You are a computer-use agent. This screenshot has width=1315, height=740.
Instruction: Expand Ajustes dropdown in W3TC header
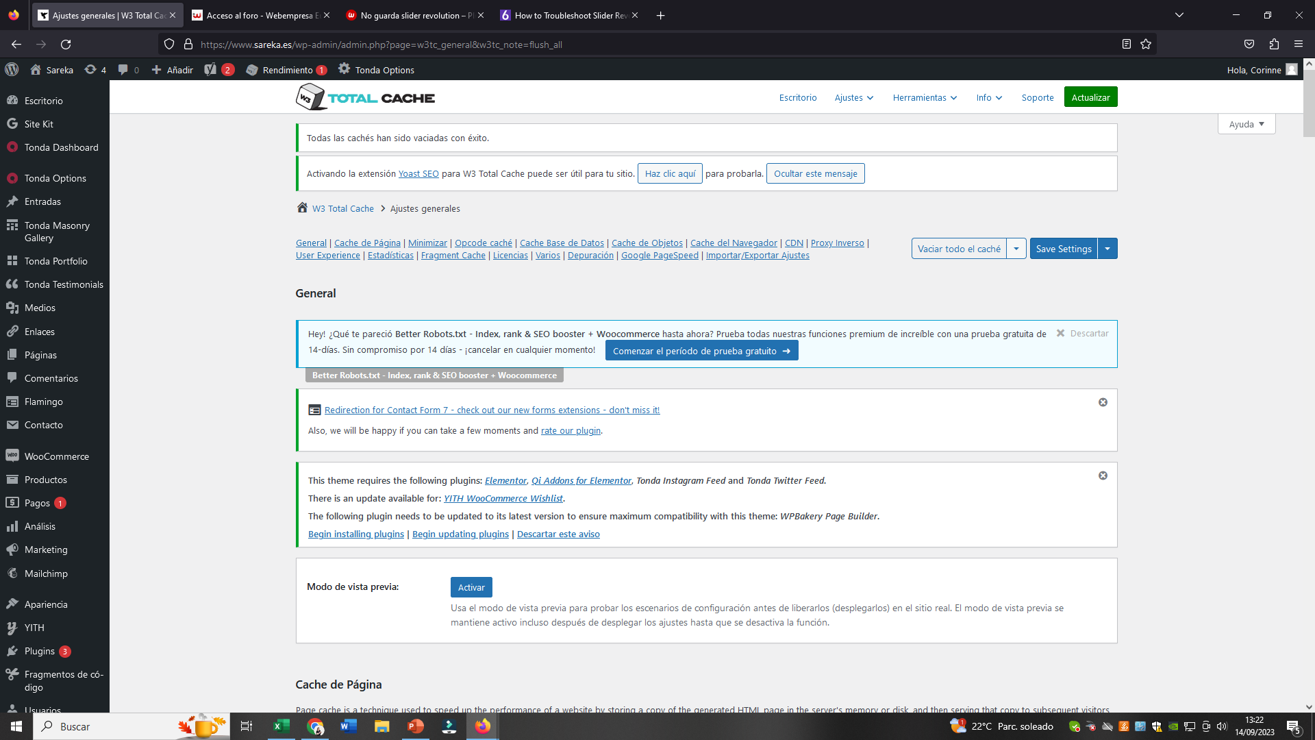click(853, 97)
